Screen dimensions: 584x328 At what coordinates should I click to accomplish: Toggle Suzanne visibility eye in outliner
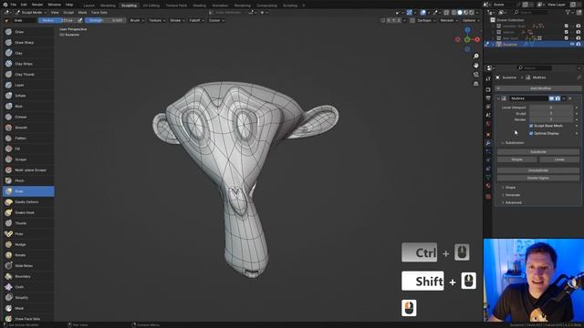point(572,45)
